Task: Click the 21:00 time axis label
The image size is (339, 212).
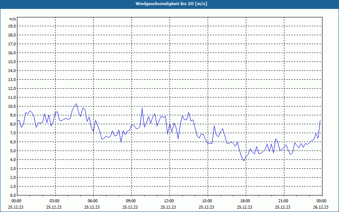Action: pyautogui.click(x=284, y=201)
